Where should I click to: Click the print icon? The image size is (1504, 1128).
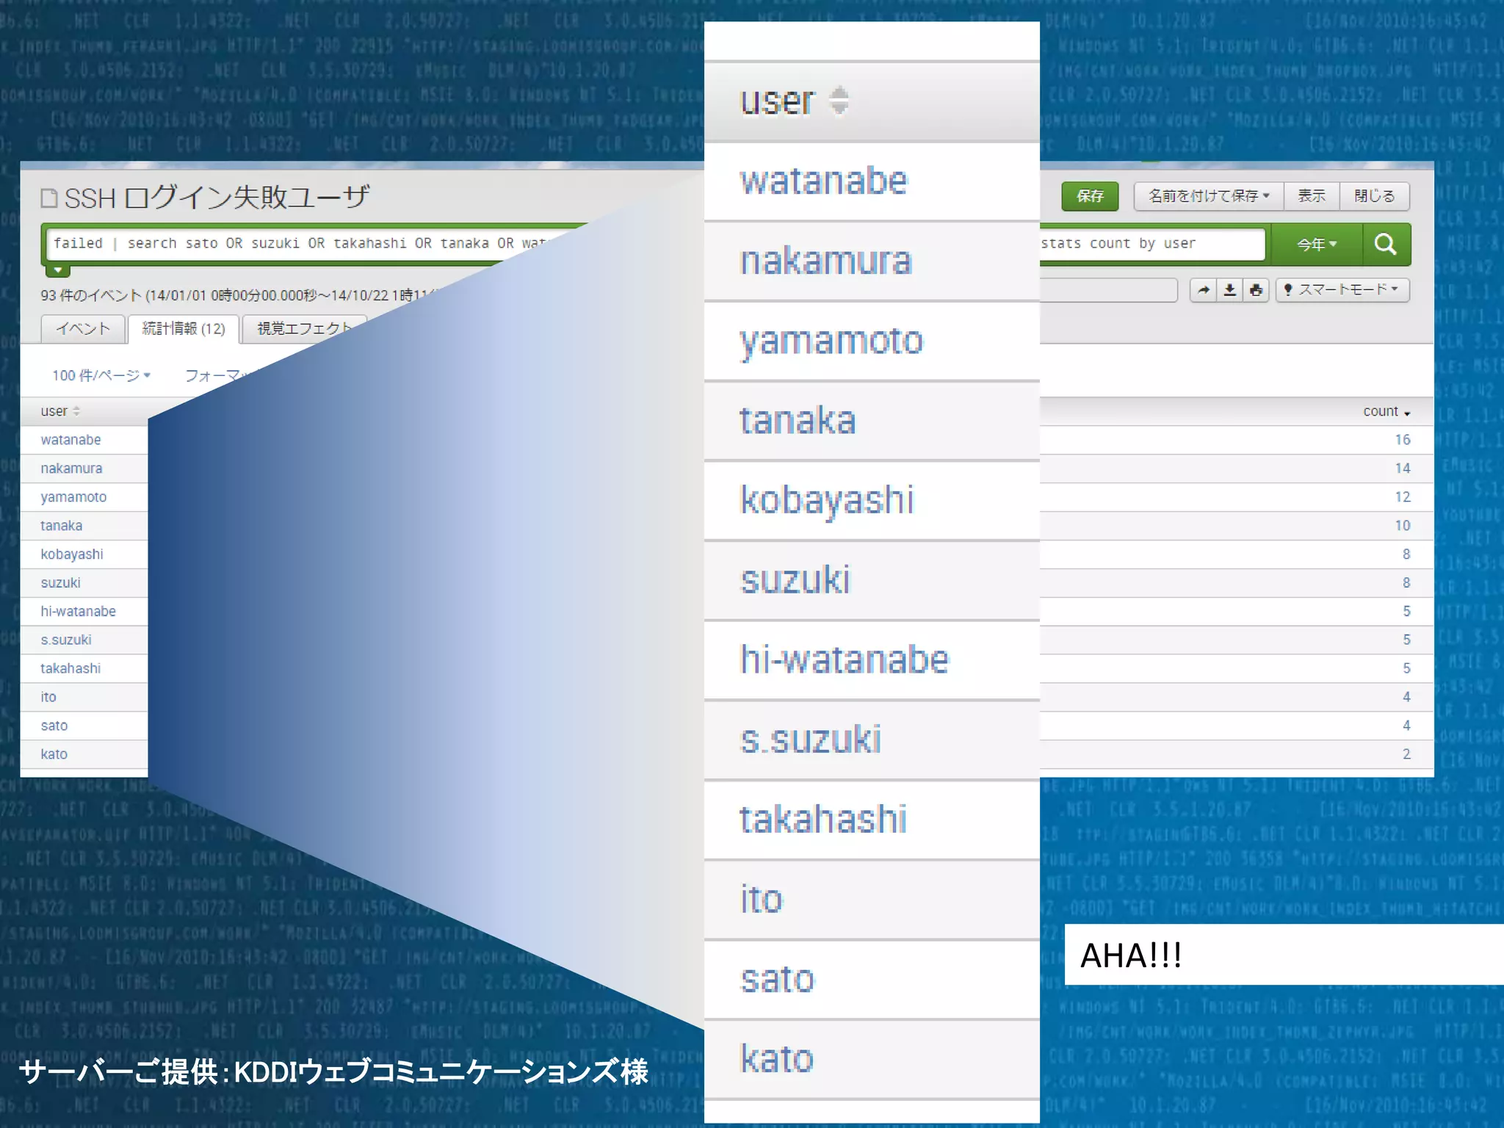pyautogui.click(x=1256, y=290)
